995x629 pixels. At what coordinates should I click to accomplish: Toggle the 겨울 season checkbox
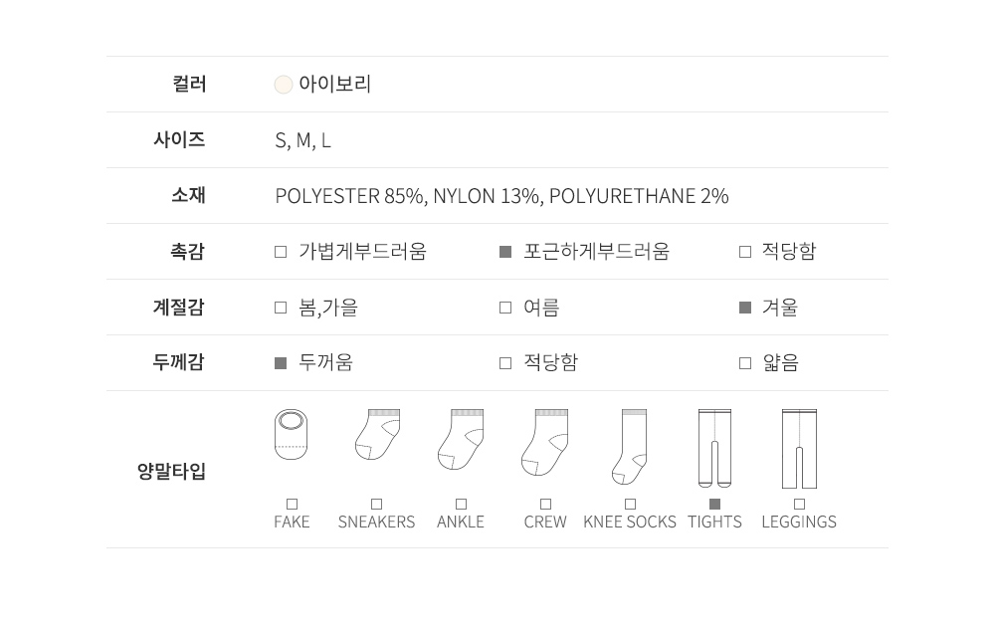[745, 308]
